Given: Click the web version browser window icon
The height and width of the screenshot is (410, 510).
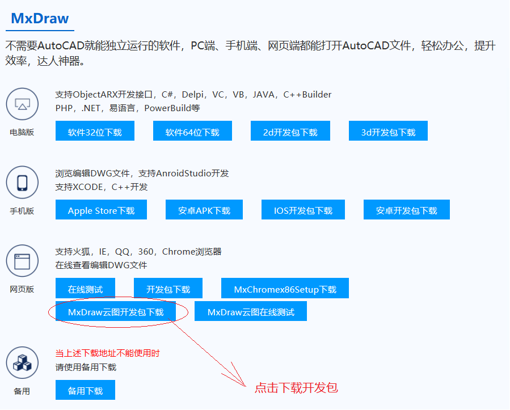Looking at the screenshot, I should pyautogui.click(x=22, y=261).
